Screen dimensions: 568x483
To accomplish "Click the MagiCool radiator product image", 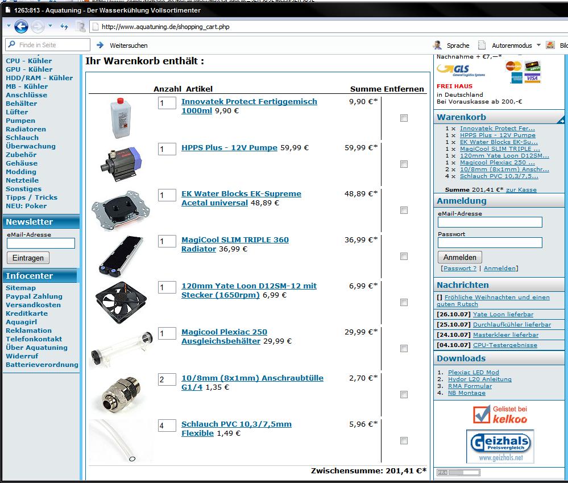I will (121, 256).
